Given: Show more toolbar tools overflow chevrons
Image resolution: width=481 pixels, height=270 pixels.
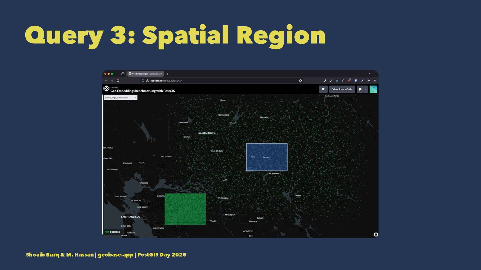Looking at the screenshot, I should click(369, 81).
